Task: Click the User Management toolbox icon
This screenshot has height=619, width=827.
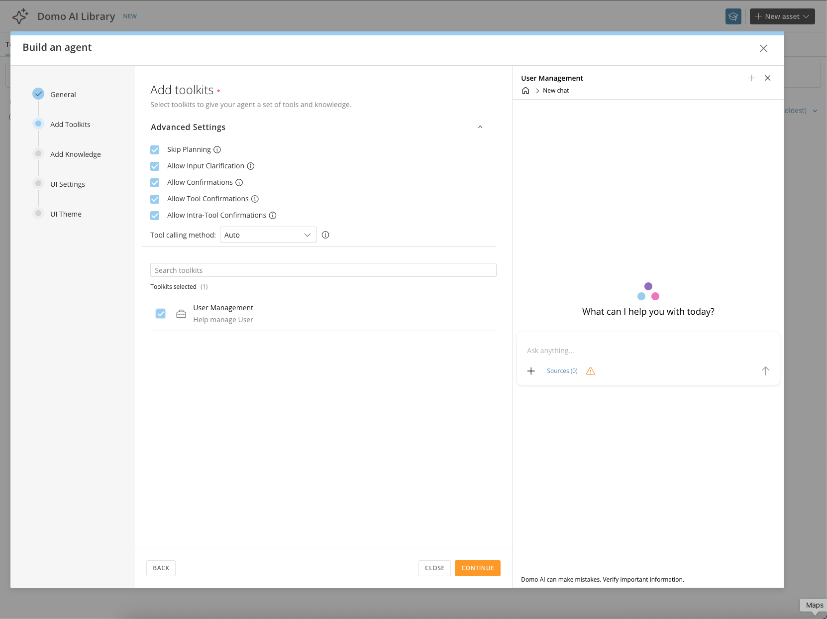Action: coord(181,314)
